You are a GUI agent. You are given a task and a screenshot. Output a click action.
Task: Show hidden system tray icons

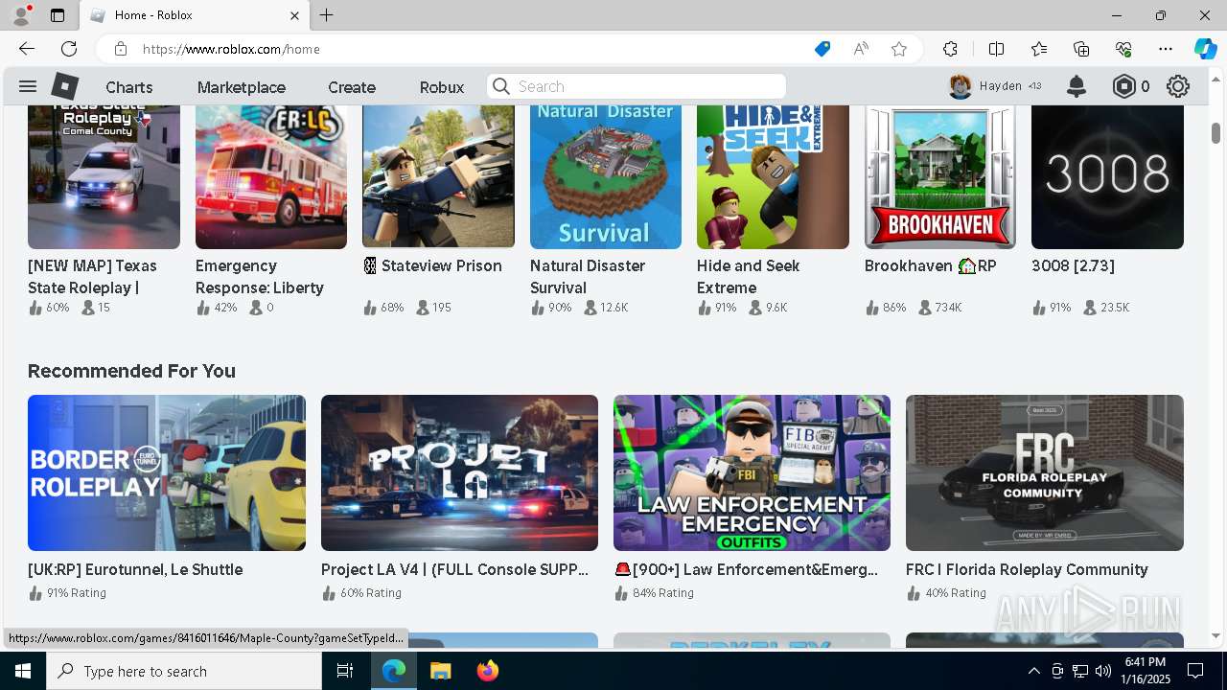click(1033, 671)
